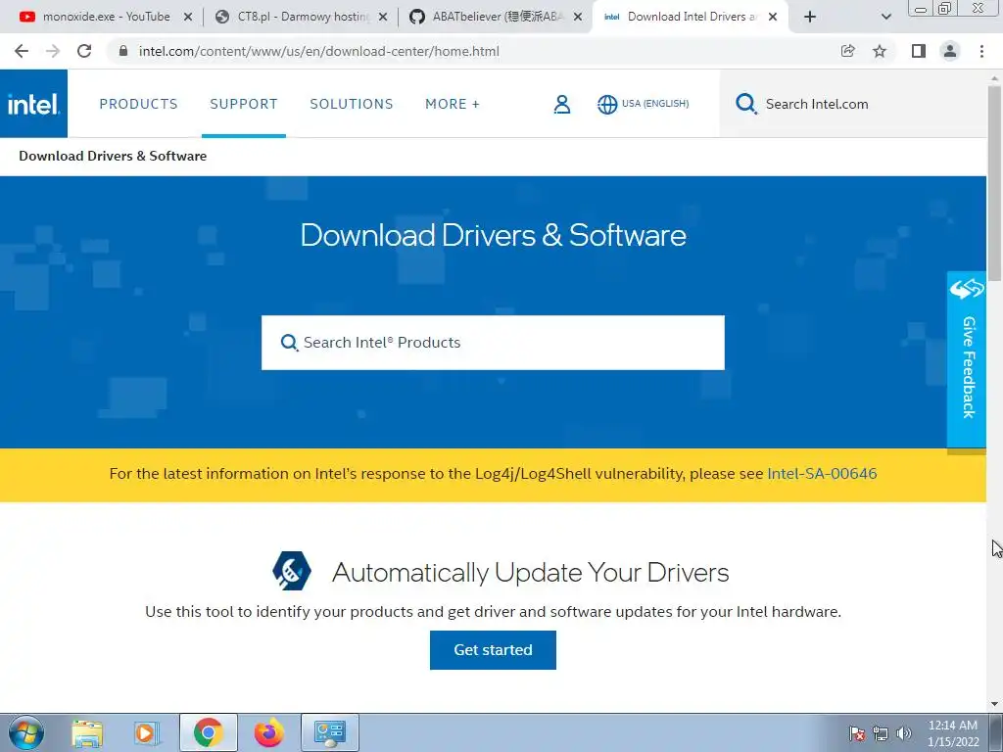Click the Chrome taskbar icon
Viewport: 1003px width, 752px height.
(x=208, y=732)
